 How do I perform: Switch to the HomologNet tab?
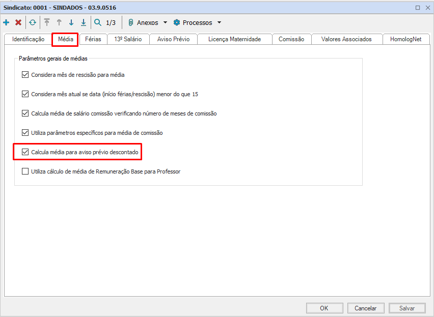pos(406,39)
